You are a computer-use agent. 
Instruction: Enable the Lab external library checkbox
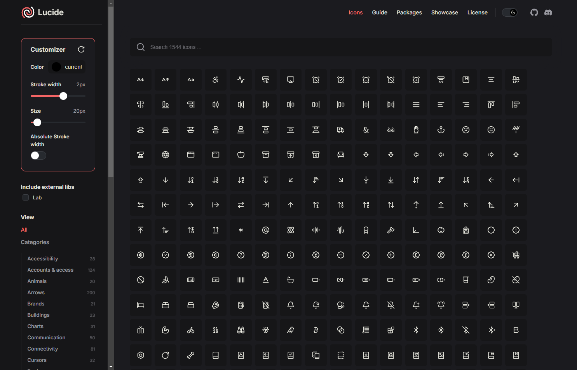point(26,197)
